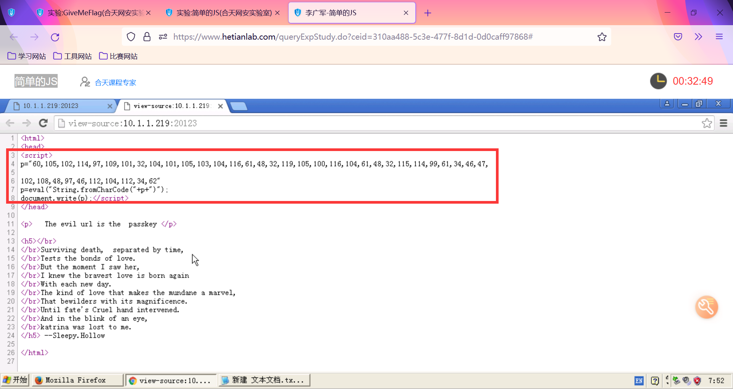Screen dimensions: 733x389
Task: Switch to the 实验:GiveMeFlag Firefox tab
Action: [94, 13]
